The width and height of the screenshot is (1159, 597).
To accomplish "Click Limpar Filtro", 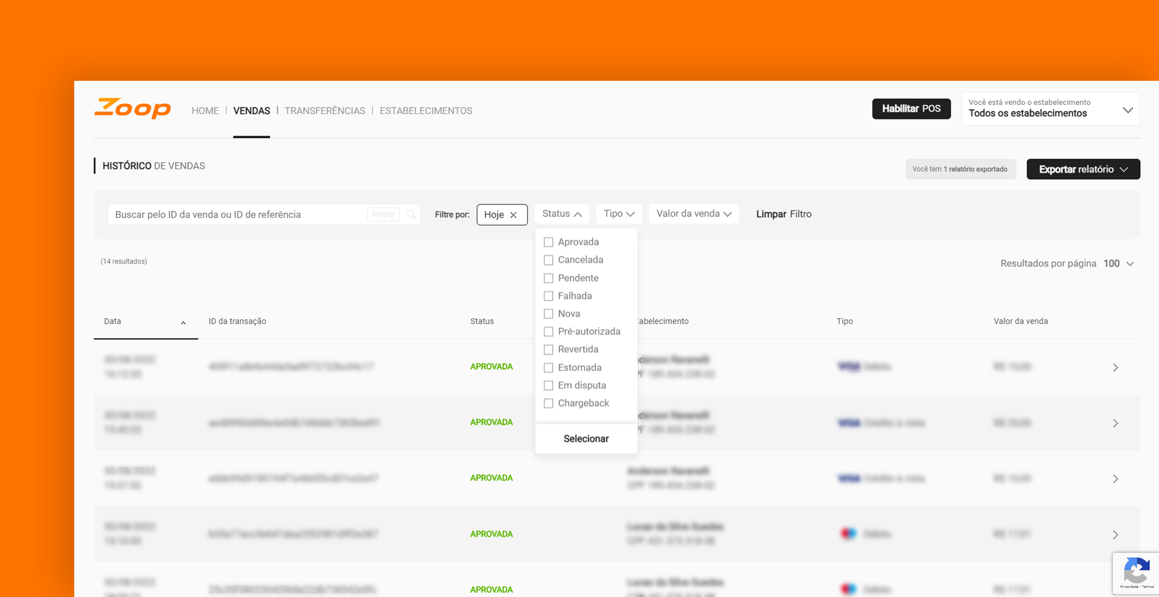I will (x=784, y=214).
